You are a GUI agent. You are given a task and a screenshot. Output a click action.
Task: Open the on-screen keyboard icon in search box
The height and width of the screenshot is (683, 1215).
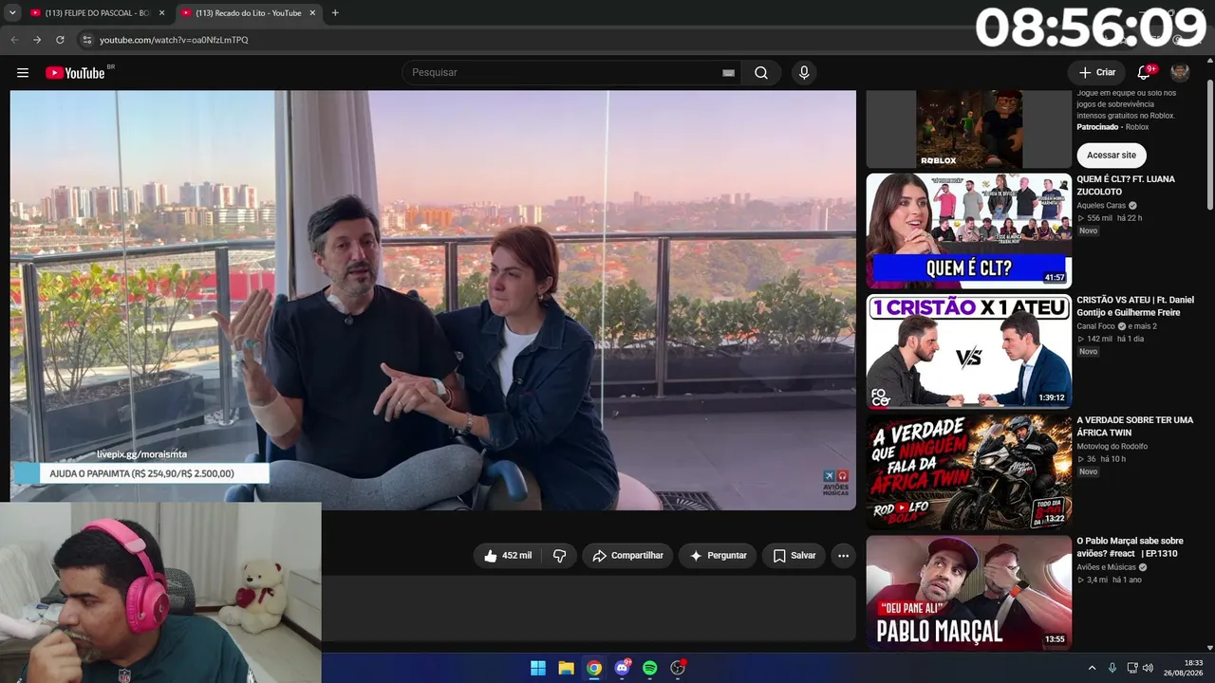click(x=728, y=73)
